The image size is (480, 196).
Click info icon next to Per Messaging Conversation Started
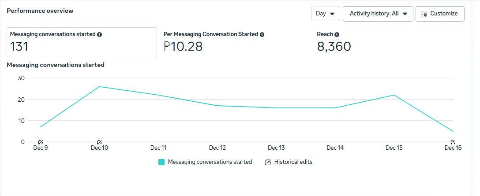pyautogui.click(x=262, y=34)
